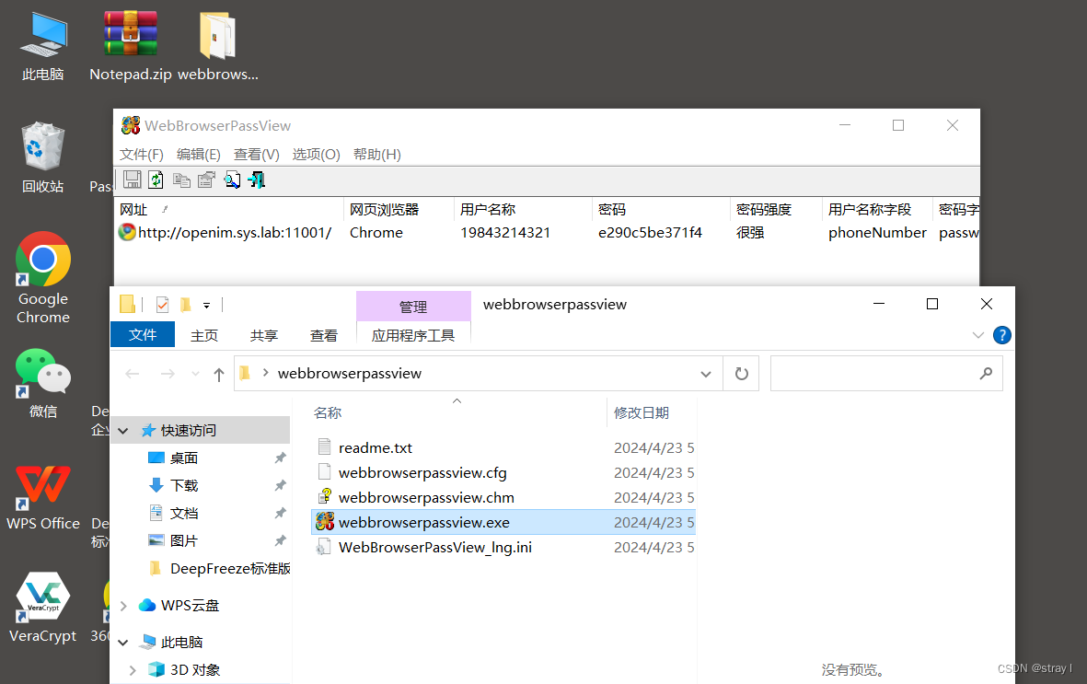Switch to the 共享 ribbon tab
Viewport: 1087px width, 684px height.
(264, 335)
